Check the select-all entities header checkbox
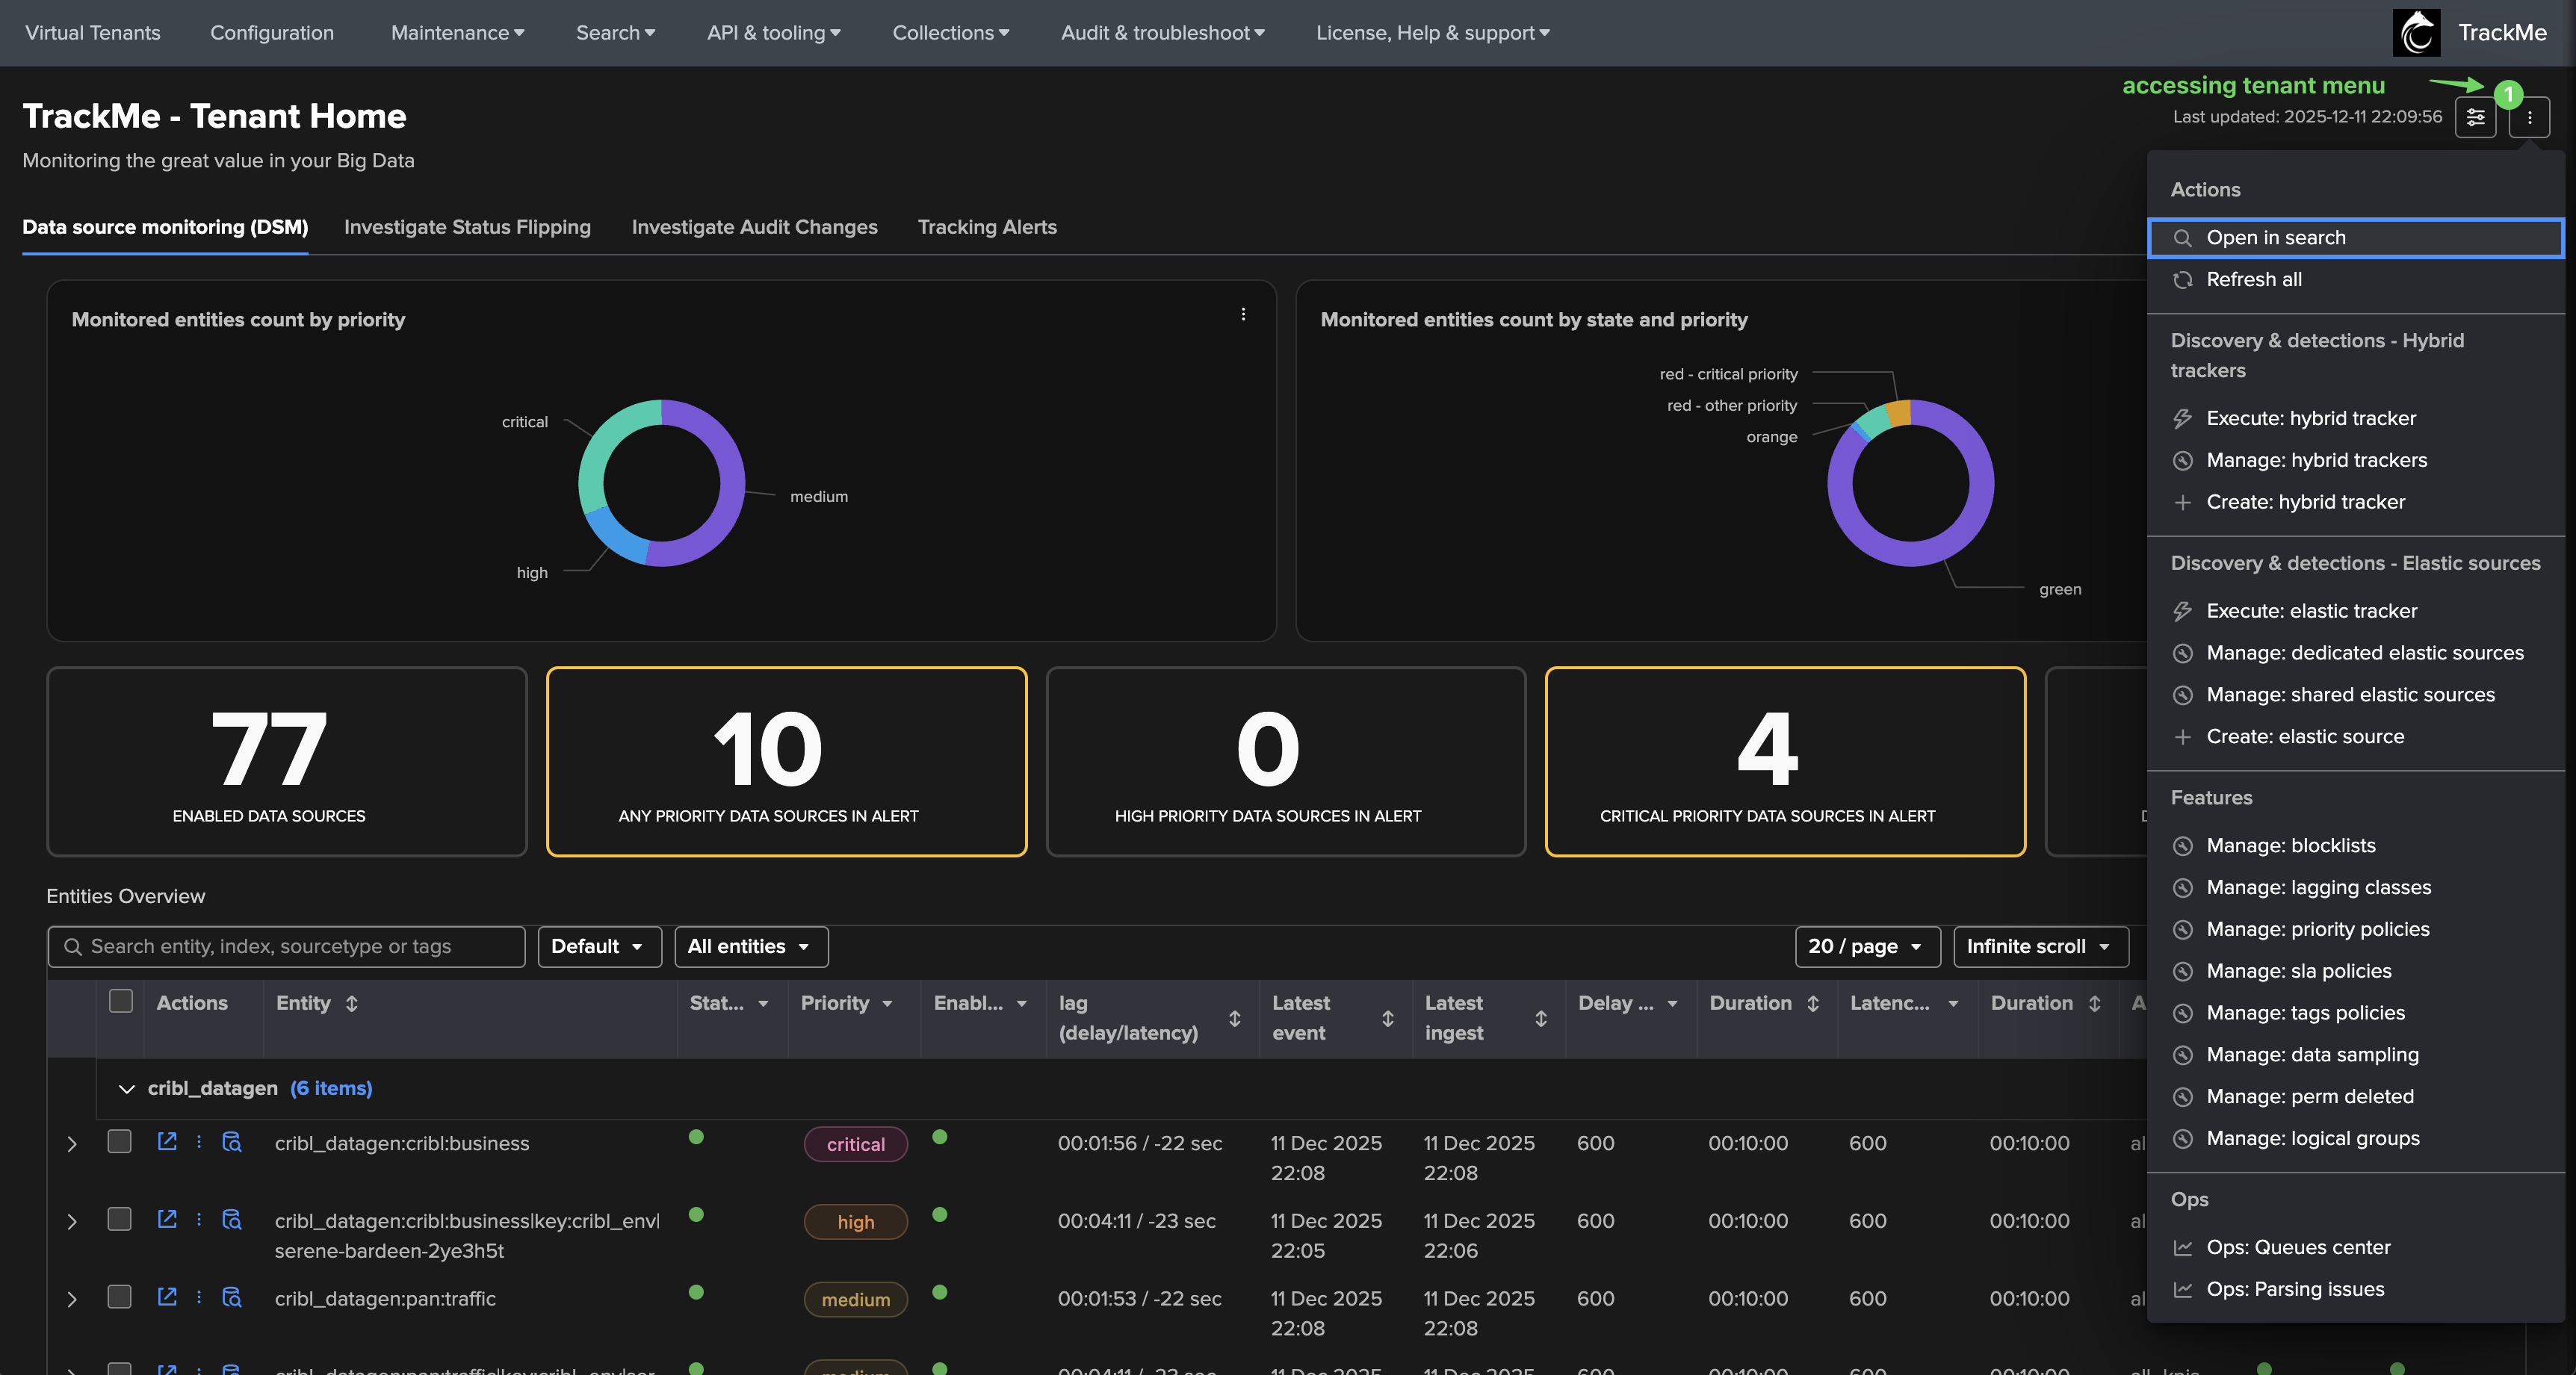This screenshot has height=1375, width=2576. click(x=121, y=1001)
